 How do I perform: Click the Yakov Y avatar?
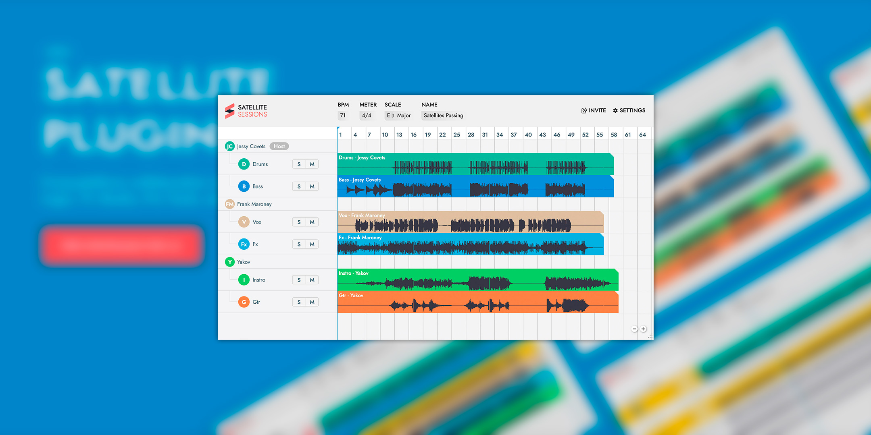click(229, 262)
